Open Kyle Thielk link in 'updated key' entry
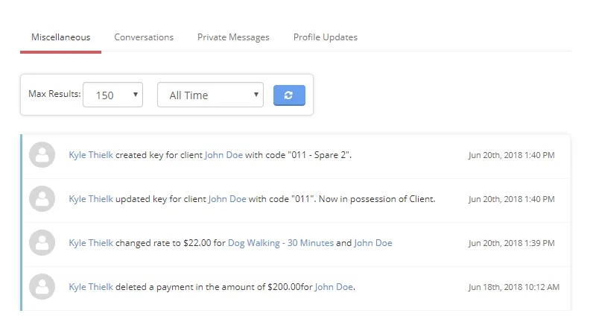Viewport: 596px width, 331px height. 91,199
